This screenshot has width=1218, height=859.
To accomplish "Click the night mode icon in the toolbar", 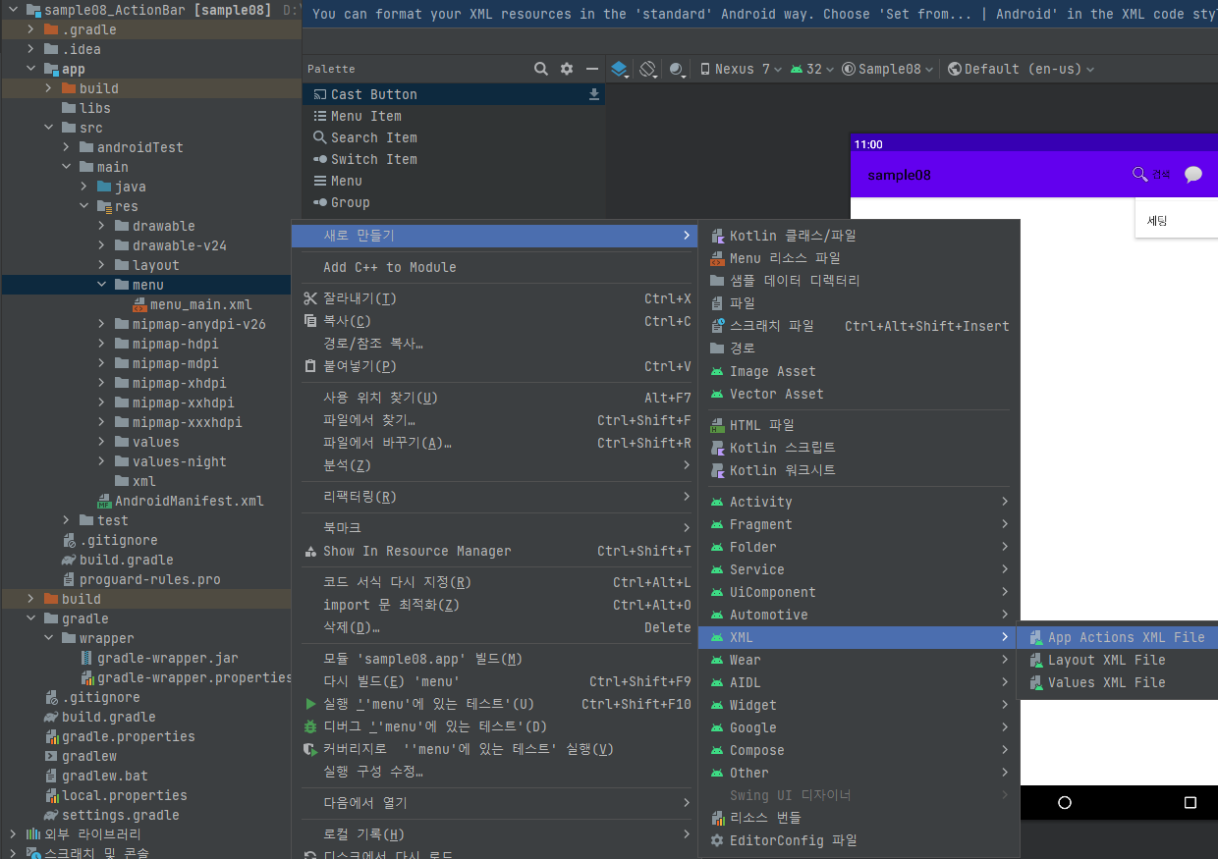I will [x=677, y=69].
